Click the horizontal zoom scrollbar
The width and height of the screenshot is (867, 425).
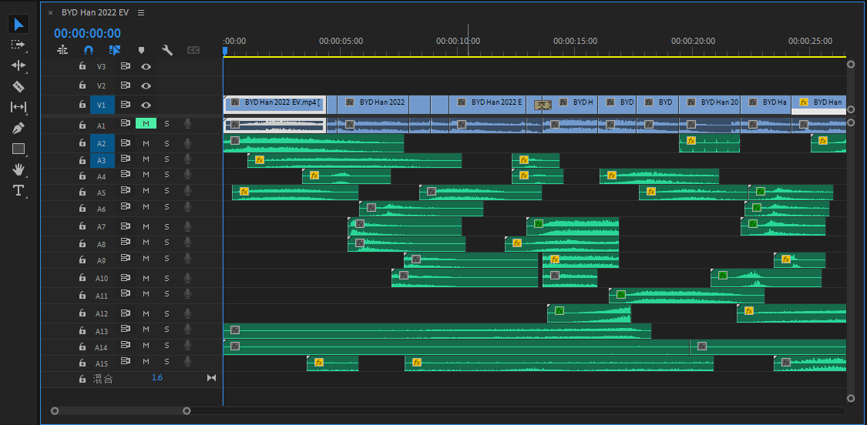click(x=120, y=410)
